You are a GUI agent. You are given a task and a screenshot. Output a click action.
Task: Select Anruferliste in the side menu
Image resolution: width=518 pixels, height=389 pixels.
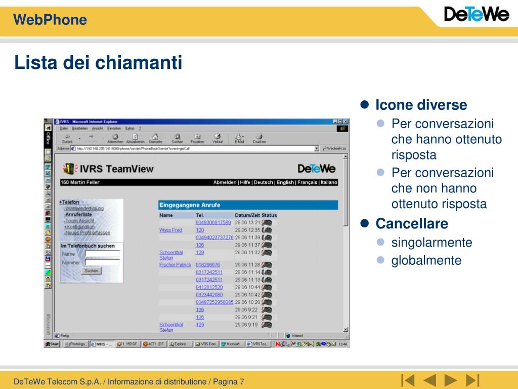coord(78,214)
